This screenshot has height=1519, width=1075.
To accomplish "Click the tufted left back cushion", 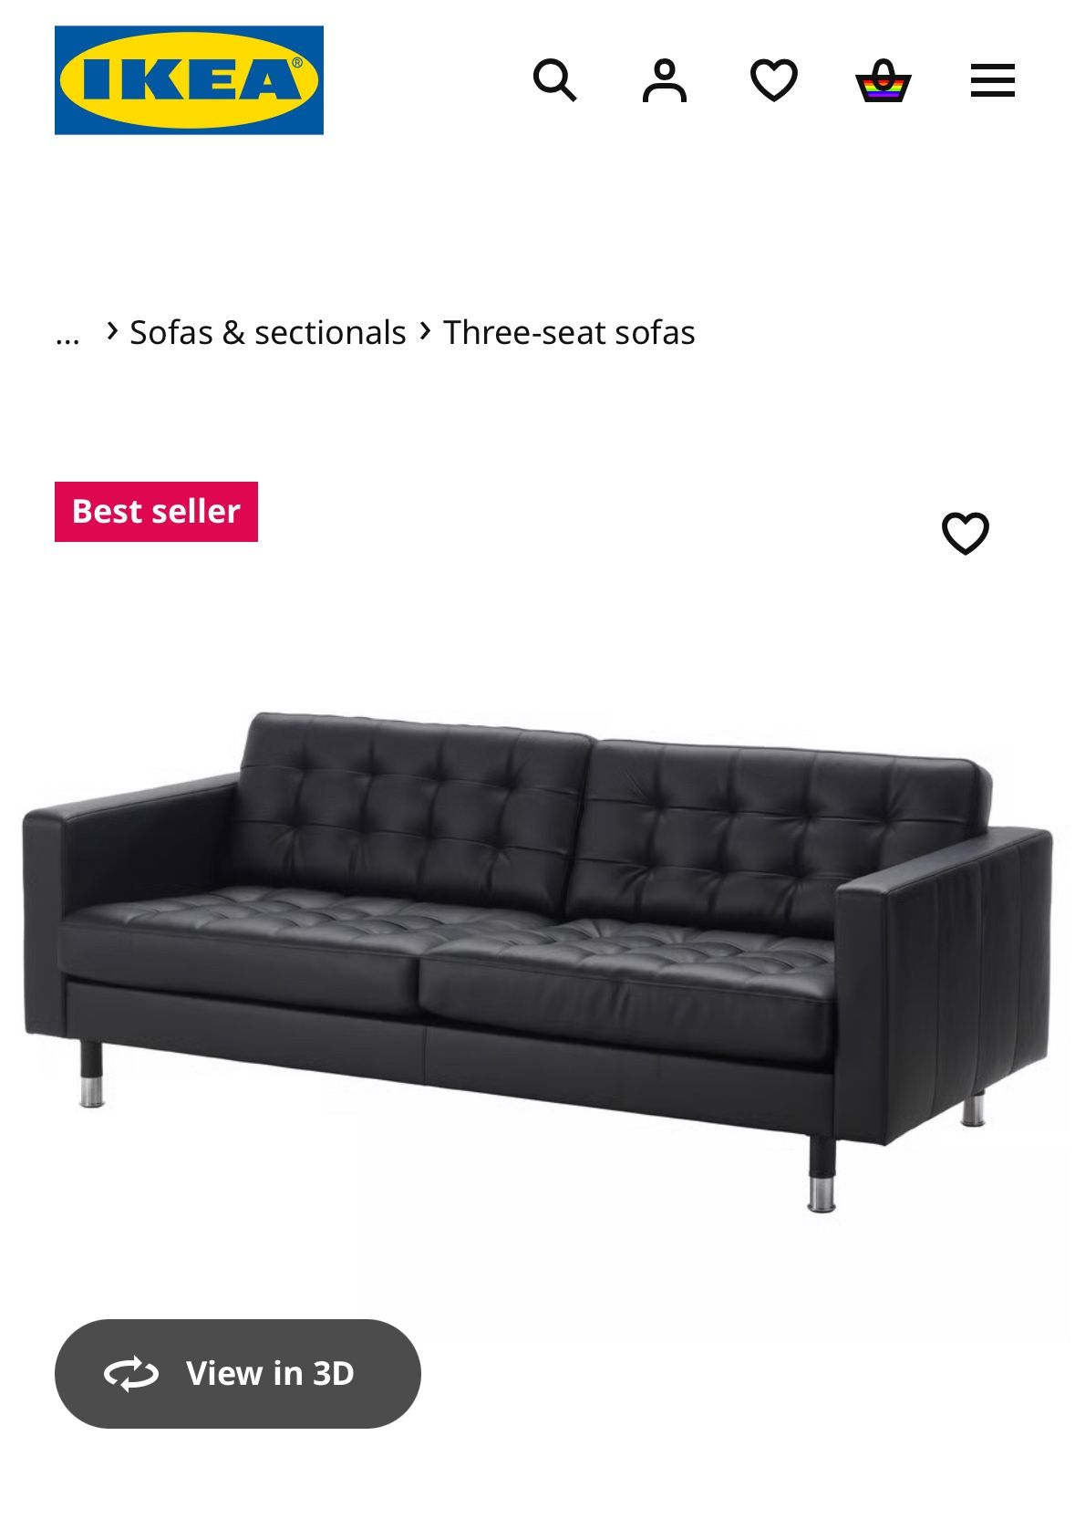I will click(x=410, y=810).
